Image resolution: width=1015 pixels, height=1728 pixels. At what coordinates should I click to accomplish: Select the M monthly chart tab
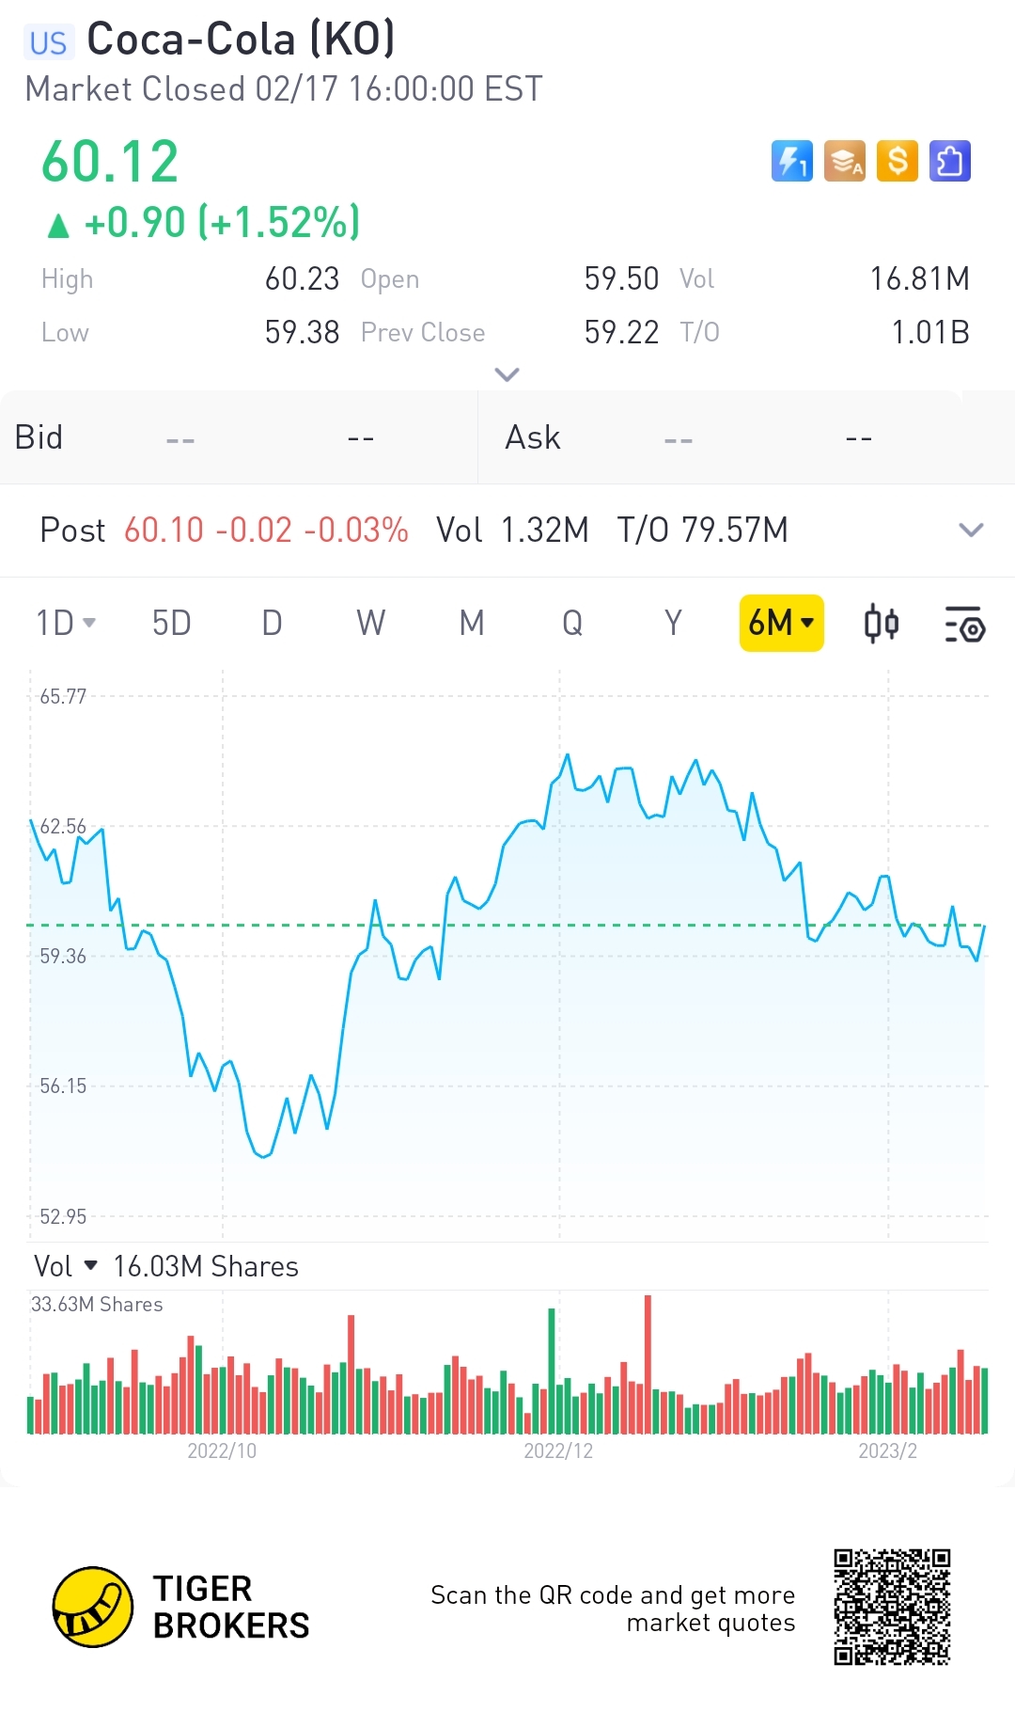[x=471, y=623]
